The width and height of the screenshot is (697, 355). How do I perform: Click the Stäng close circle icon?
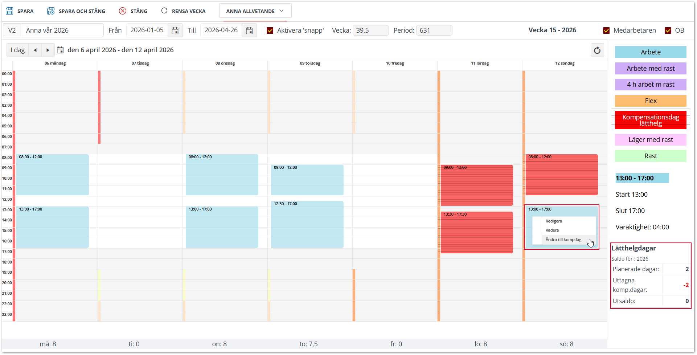pyautogui.click(x=123, y=11)
